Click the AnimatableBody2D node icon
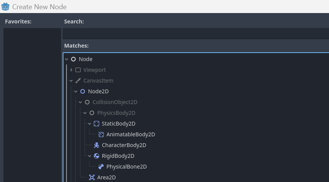 click(101, 134)
